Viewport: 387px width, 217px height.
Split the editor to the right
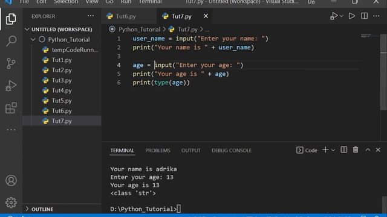pyautogui.click(x=364, y=16)
